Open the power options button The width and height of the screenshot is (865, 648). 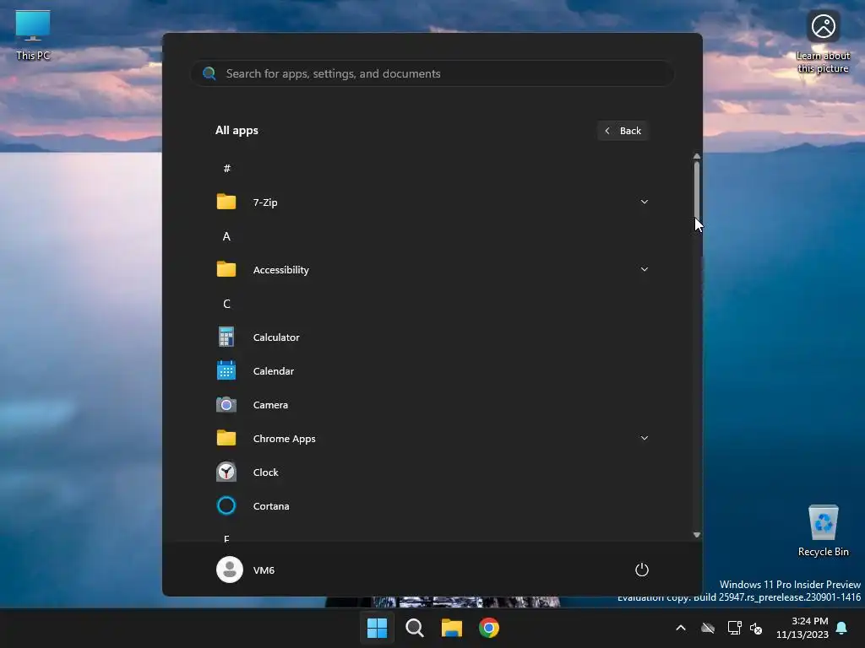(x=642, y=570)
